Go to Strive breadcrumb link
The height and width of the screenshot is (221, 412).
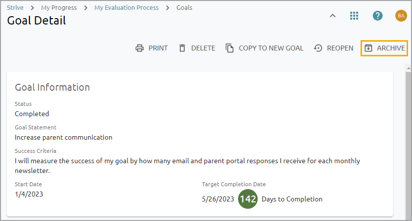15,8
